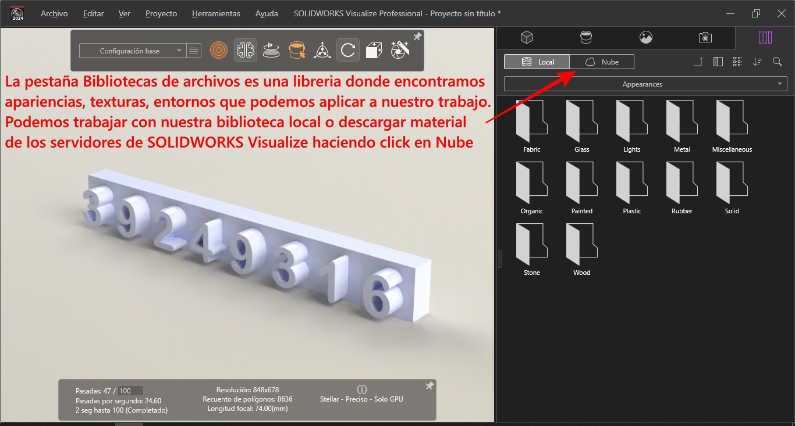Screen dimensions: 795x426
Task: Click the object manipulation triad icon
Action: click(322, 51)
